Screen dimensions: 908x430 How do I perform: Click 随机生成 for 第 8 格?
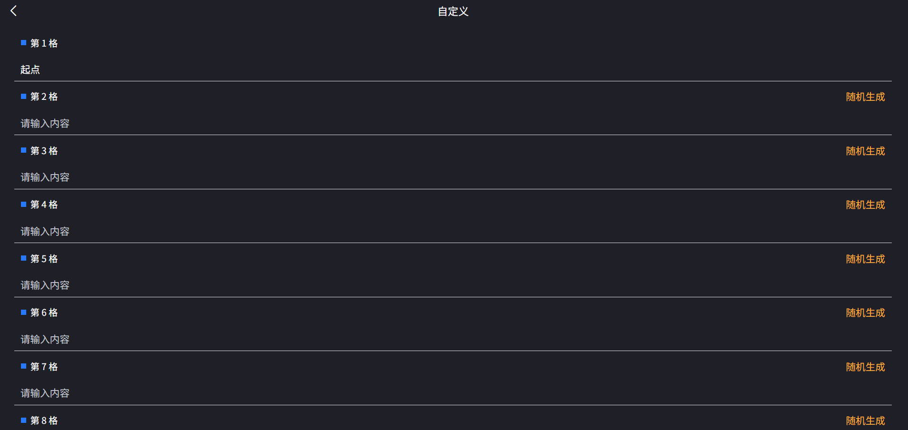point(865,420)
